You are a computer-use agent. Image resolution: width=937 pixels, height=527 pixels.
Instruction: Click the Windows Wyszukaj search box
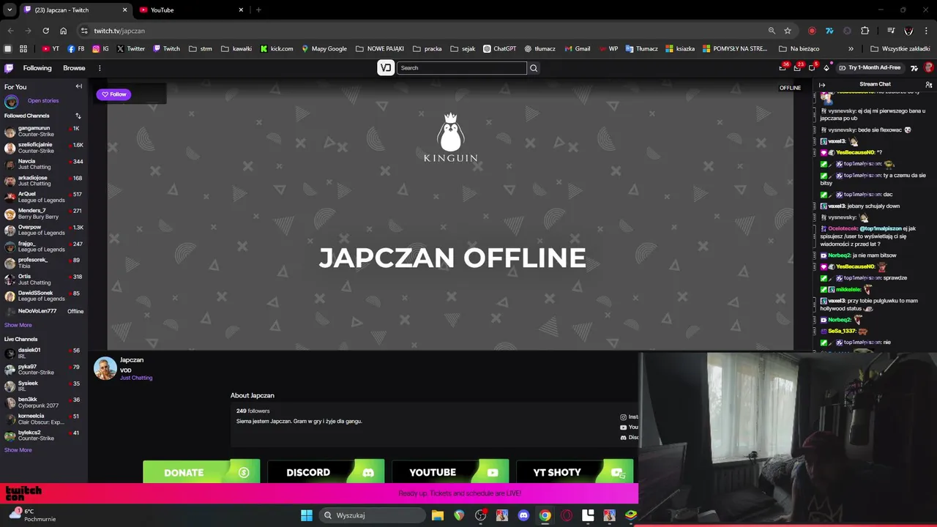coord(373,515)
